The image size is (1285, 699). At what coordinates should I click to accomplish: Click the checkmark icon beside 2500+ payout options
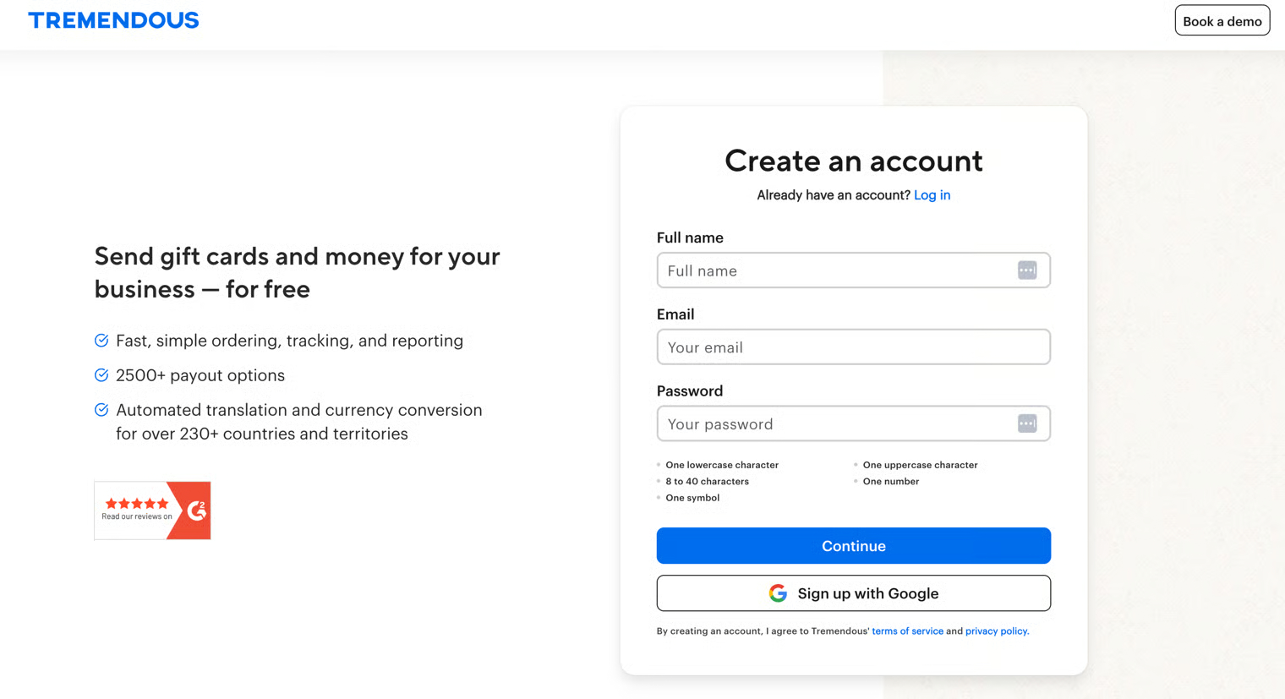pos(101,375)
